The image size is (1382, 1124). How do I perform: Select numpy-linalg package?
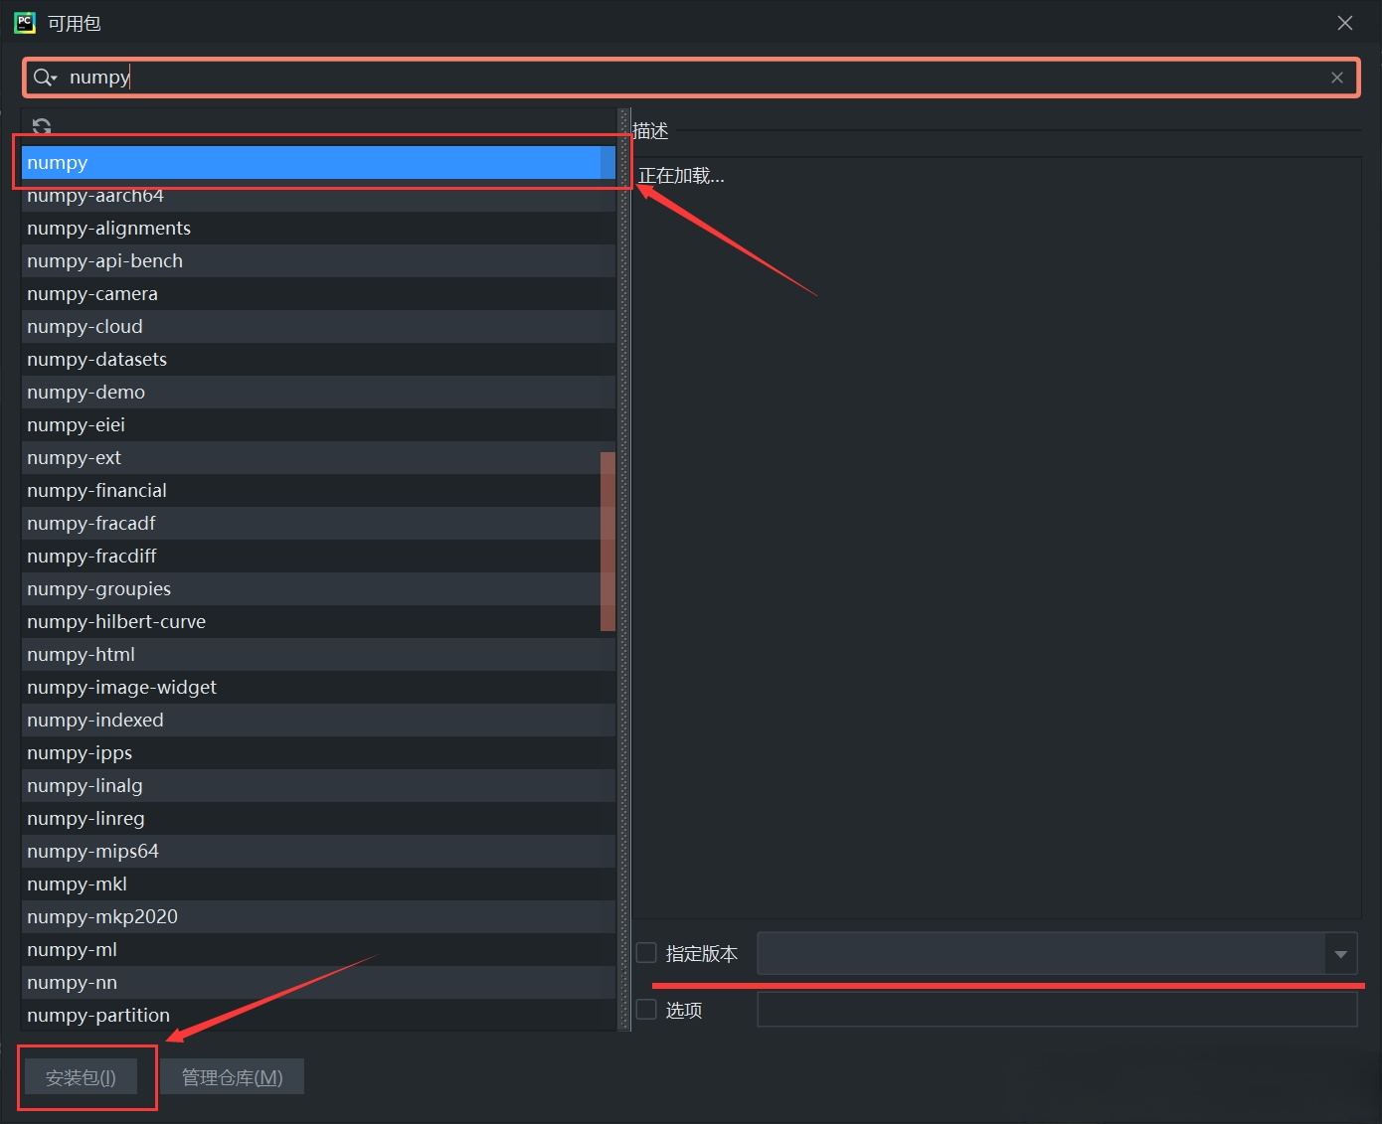[318, 786]
